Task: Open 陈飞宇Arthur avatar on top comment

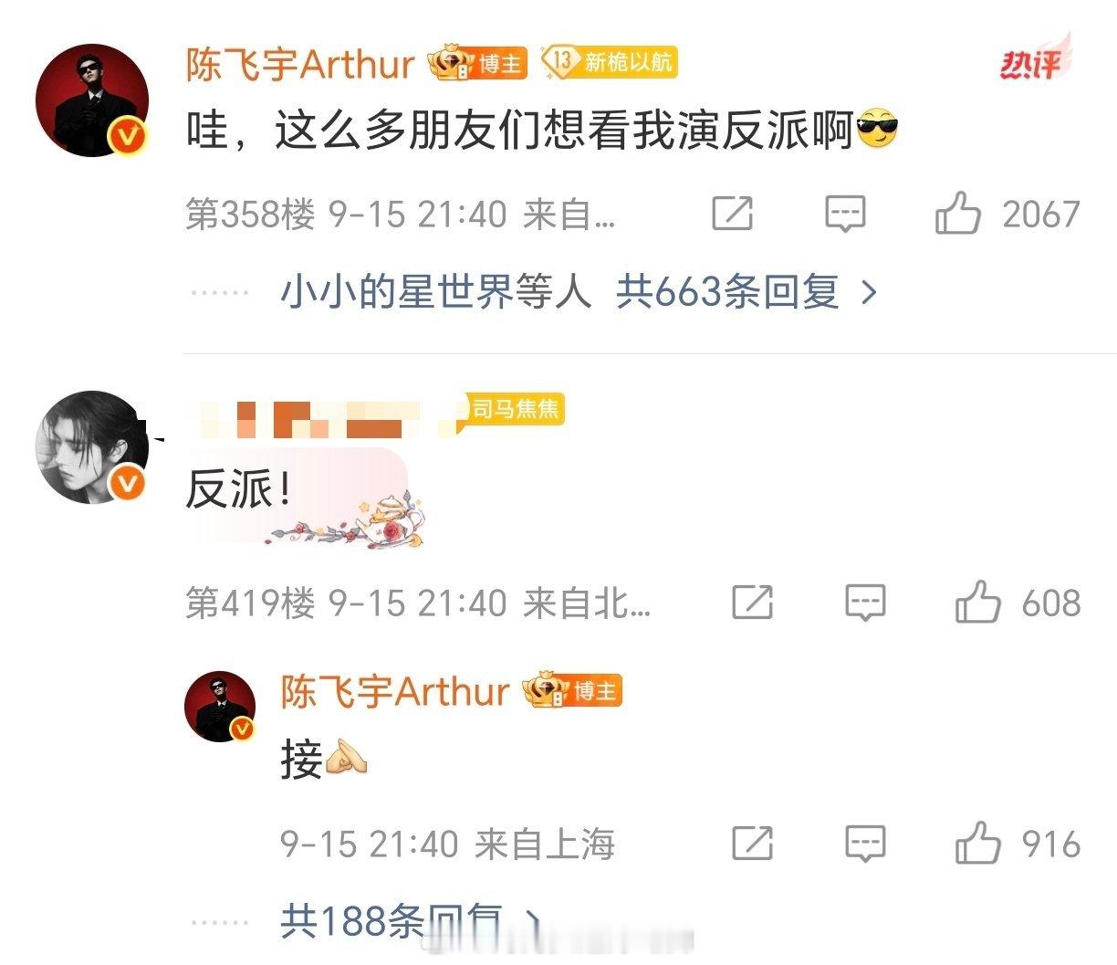Action: (x=92, y=100)
